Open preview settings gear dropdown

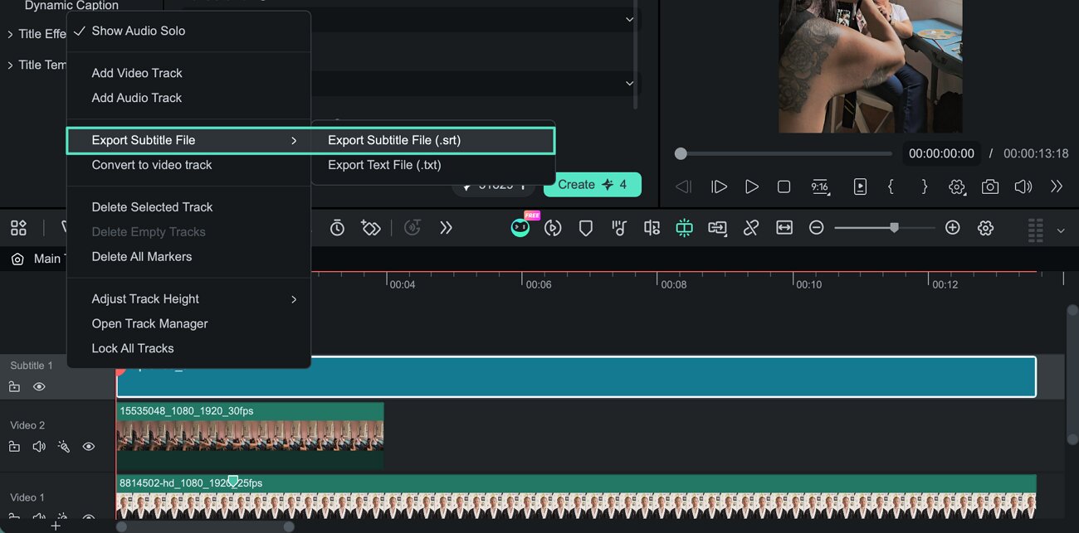click(x=957, y=187)
